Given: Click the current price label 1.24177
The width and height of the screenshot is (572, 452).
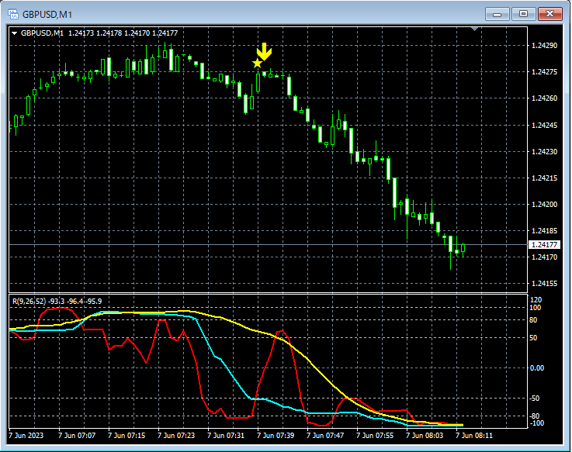Looking at the screenshot, I should coord(544,244).
